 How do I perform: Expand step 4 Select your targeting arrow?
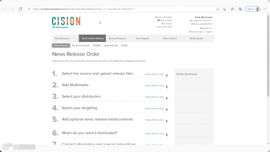[x=166, y=109]
